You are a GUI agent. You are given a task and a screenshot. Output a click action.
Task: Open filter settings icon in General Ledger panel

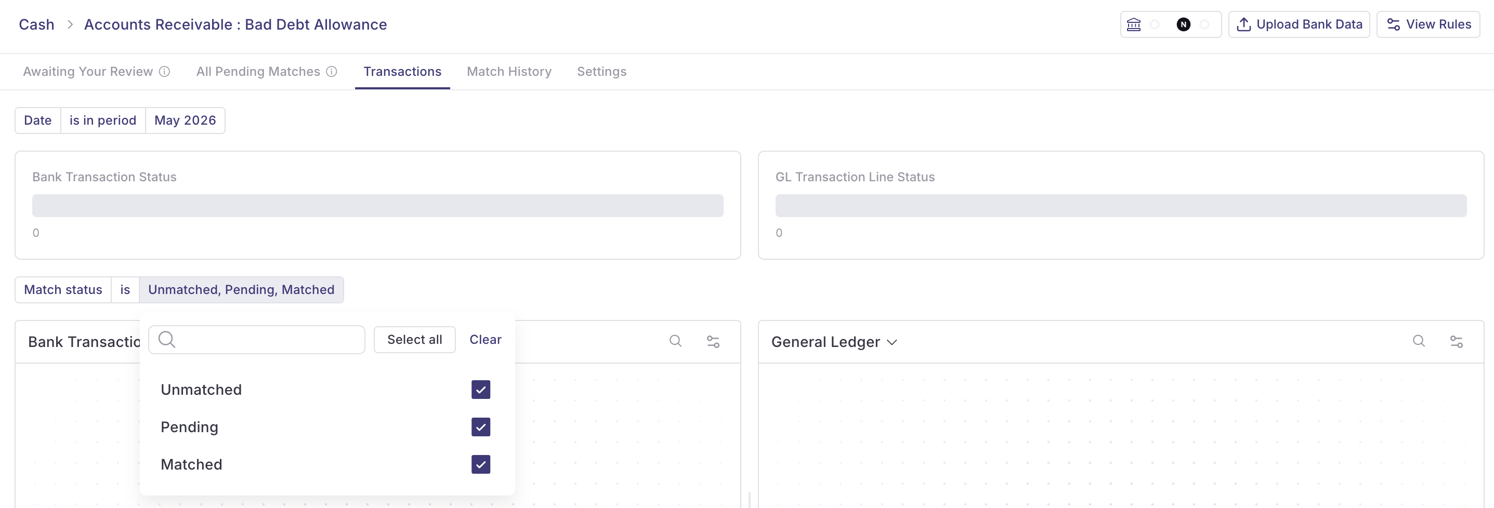pos(1456,342)
